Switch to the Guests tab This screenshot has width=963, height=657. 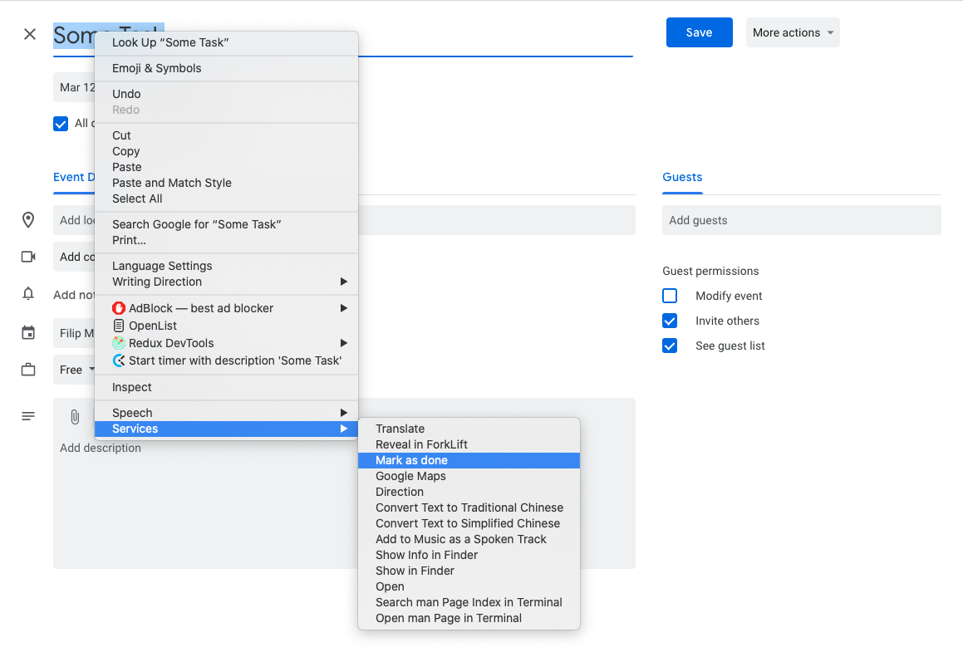(682, 177)
